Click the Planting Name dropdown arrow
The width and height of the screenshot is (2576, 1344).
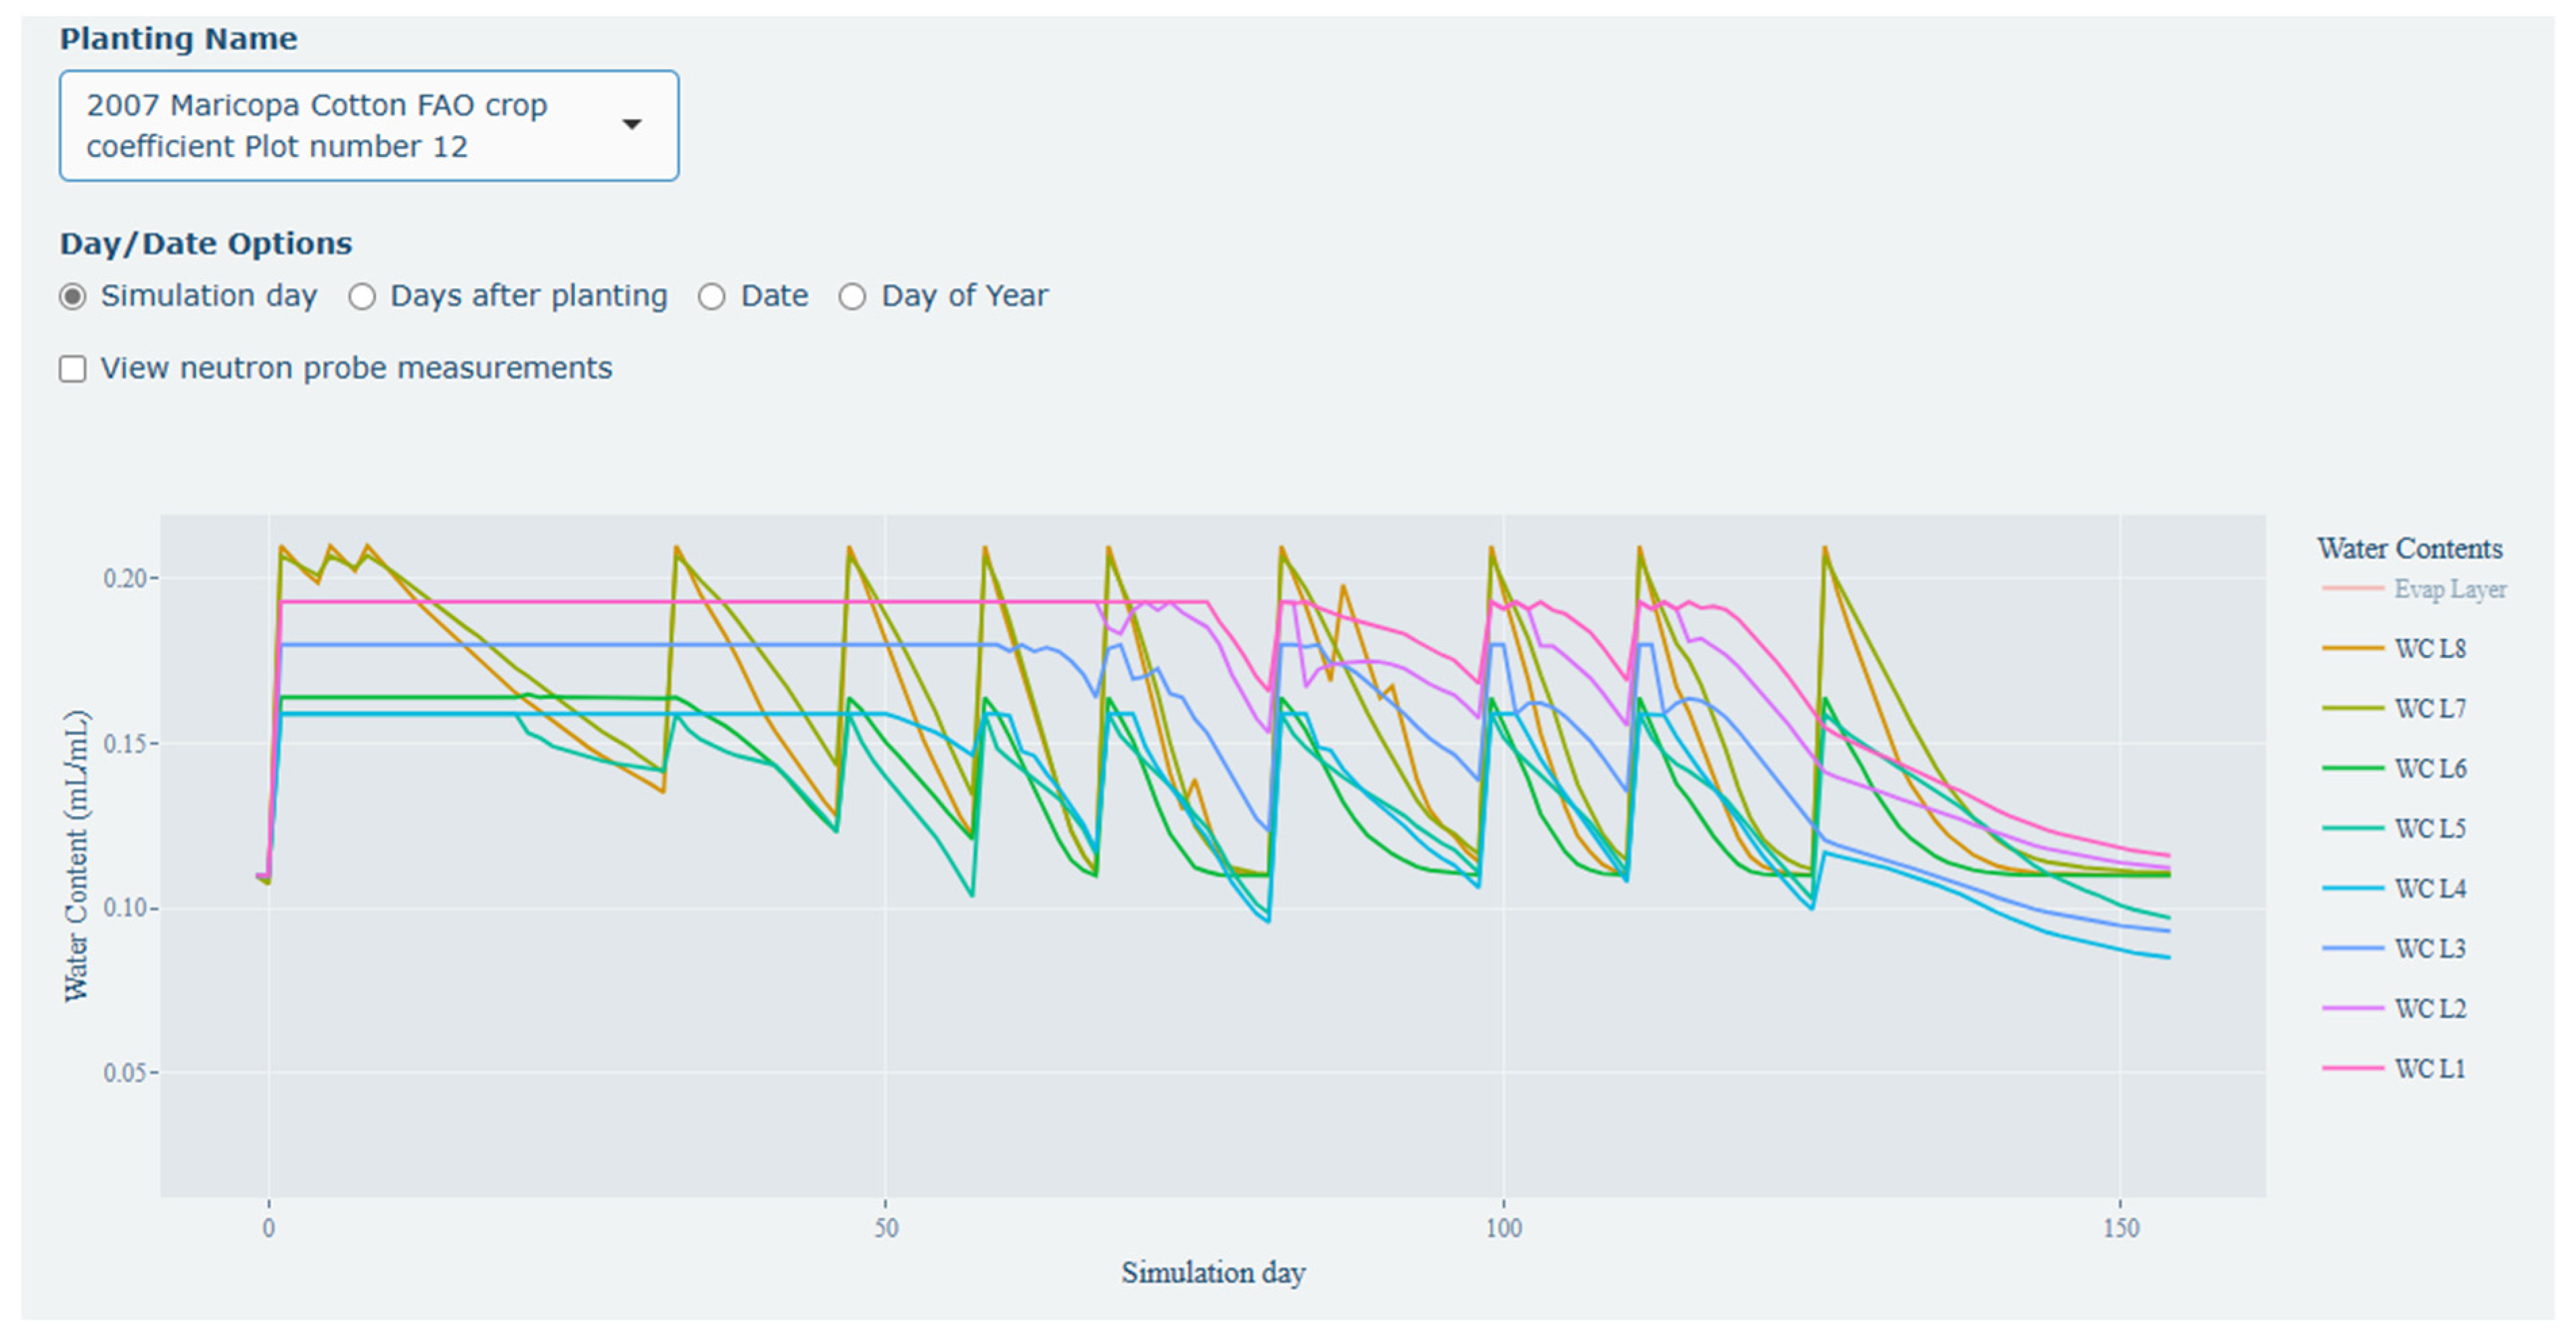point(631,124)
